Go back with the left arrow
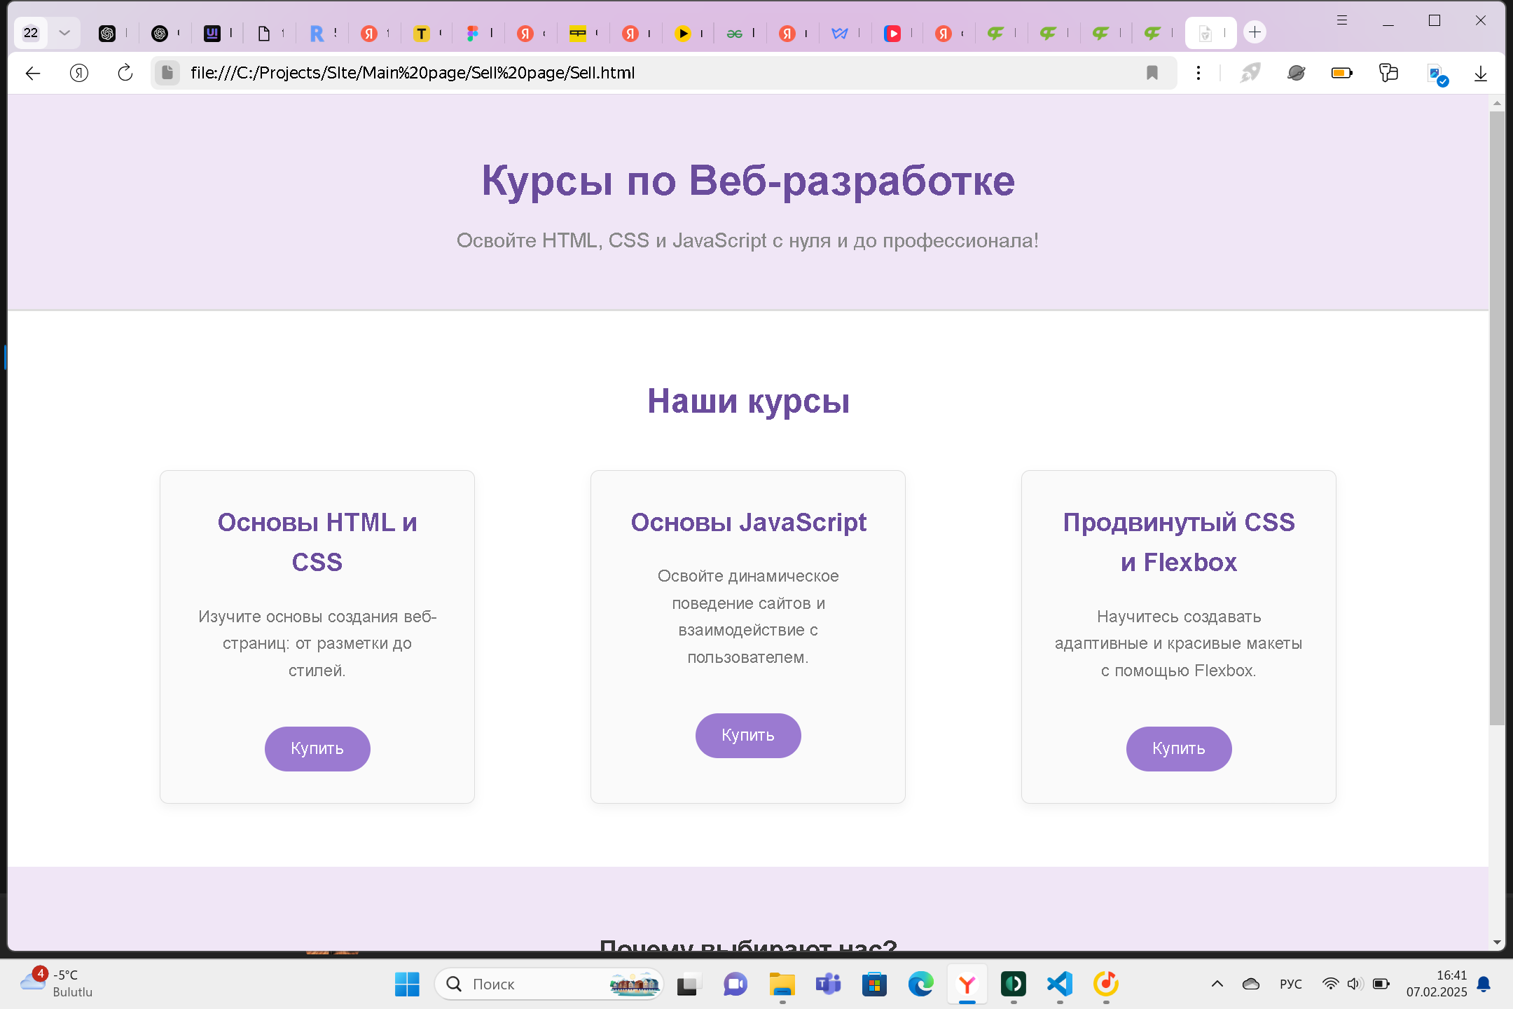This screenshot has height=1009, width=1513. click(33, 73)
